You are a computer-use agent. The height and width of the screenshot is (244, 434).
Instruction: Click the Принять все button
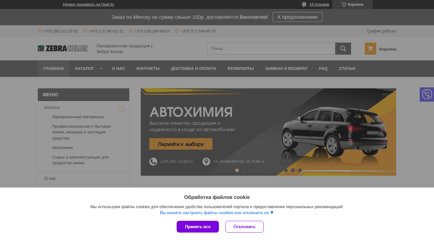point(198,227)
